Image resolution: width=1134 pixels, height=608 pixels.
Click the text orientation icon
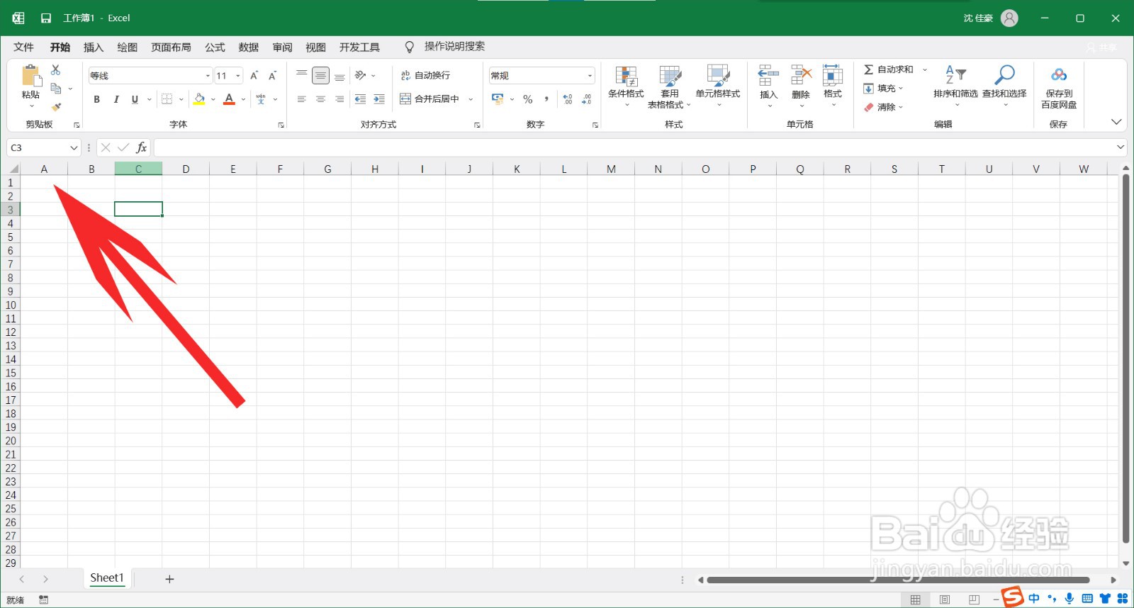point(361,75)
